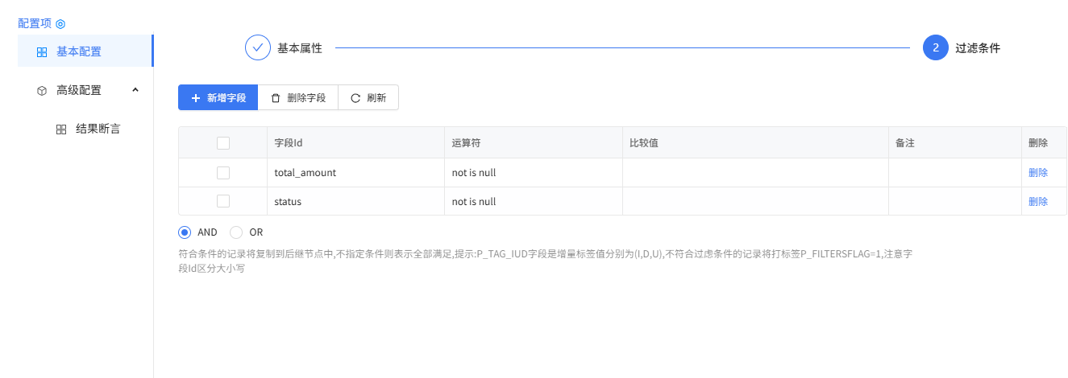
Task: Click the 字段Id column header
Action: click(355, 143)
